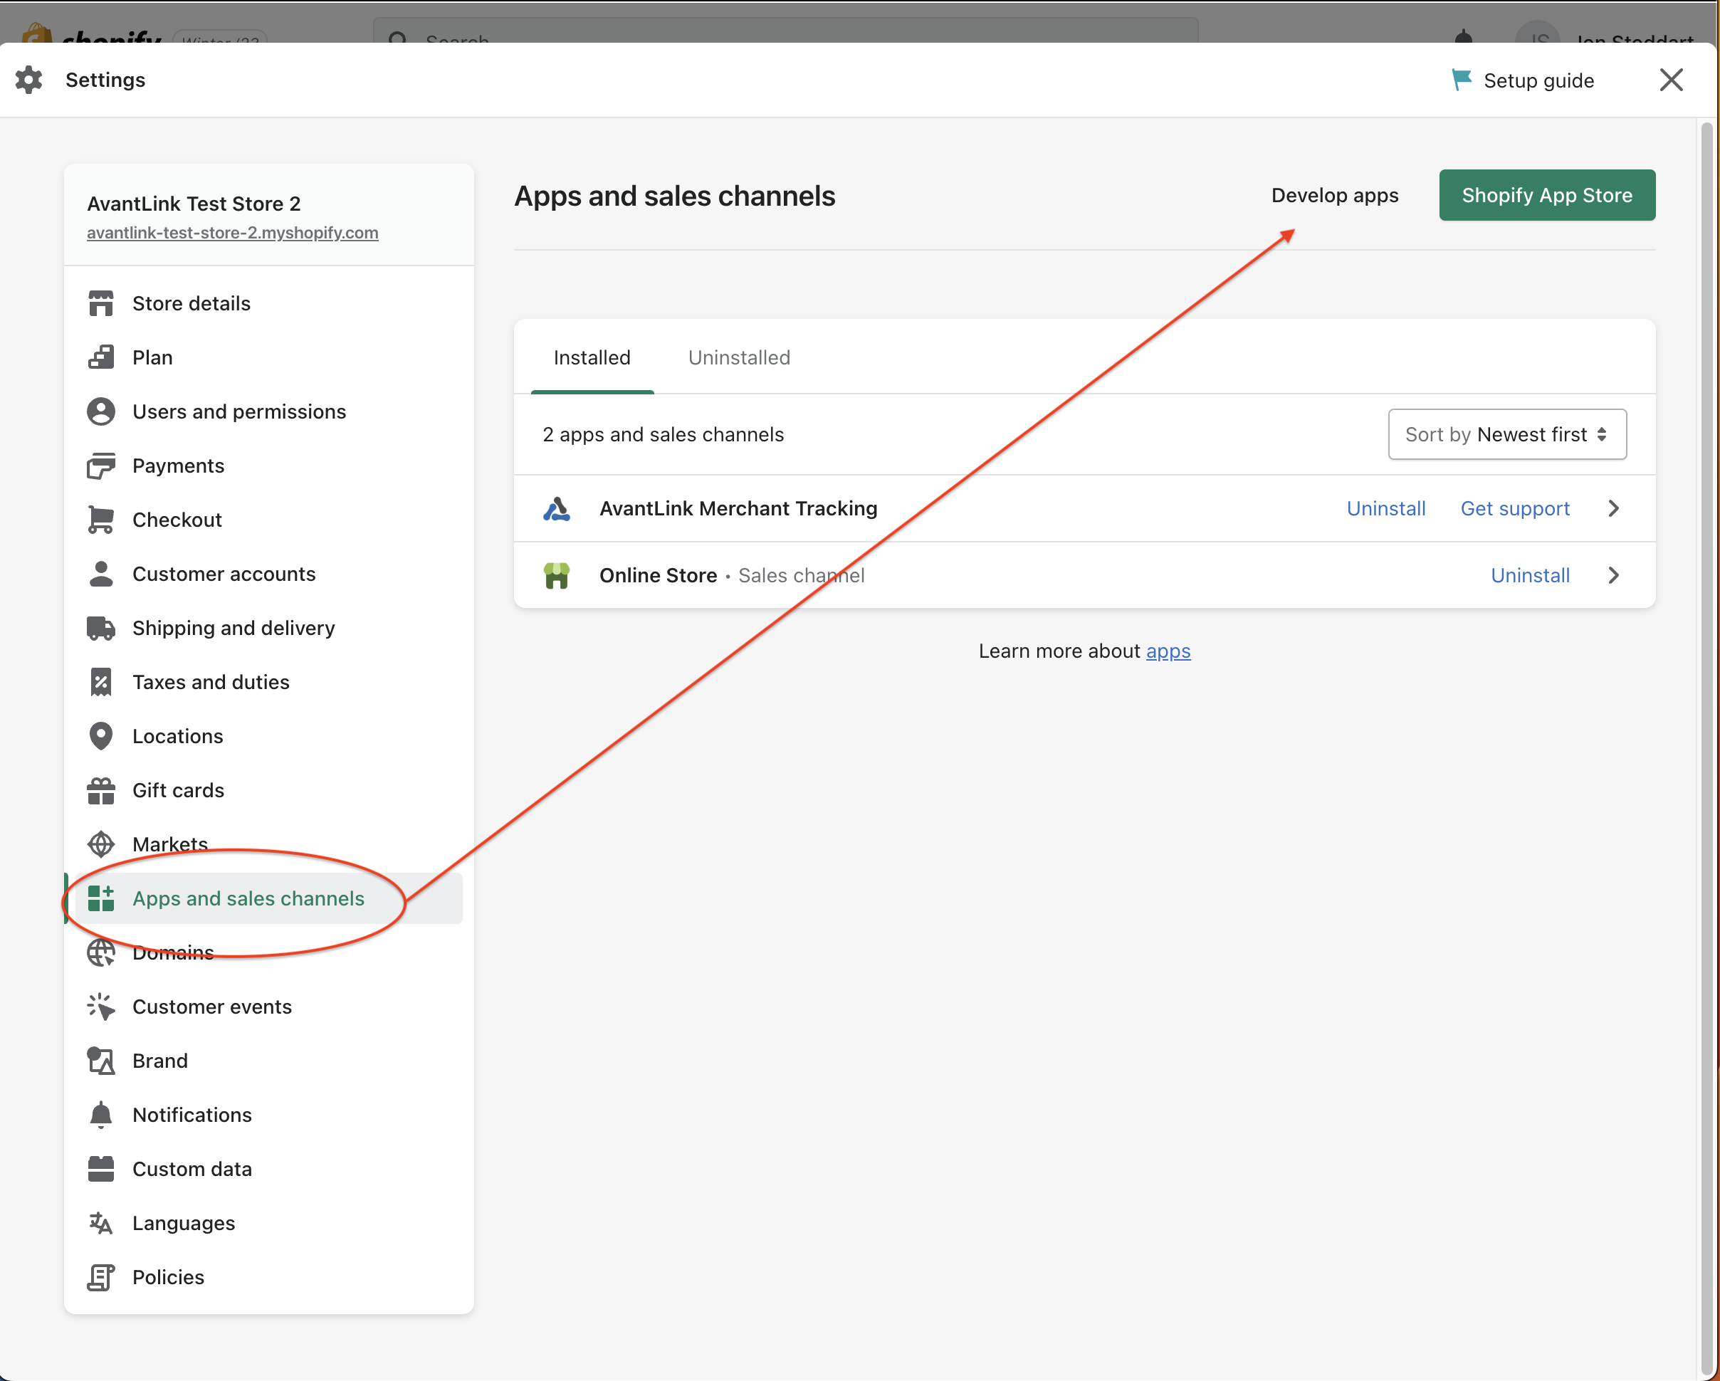Click the Customer events cursor icon
1720x1381 pixels.
(101, 1007)
